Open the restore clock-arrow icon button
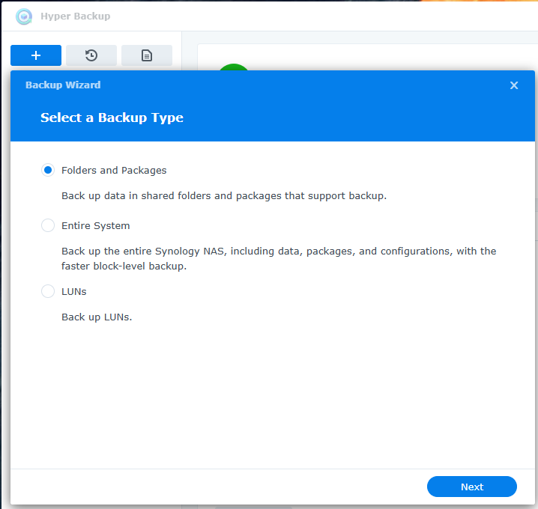 click(91, 55)
